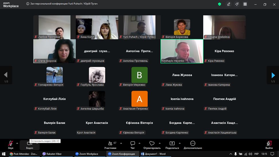Open the Отреагировать reactions icon
The image size is (279, 157).
[x=152, y=144]
